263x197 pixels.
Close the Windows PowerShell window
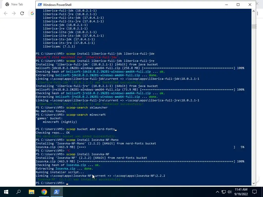pos(250,5)
